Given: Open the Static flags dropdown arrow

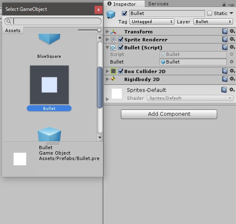Looking at the screenshot, I should pos(231,13).
